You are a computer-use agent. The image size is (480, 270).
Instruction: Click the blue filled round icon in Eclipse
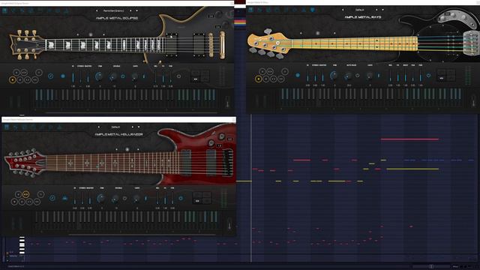point(63,76)
